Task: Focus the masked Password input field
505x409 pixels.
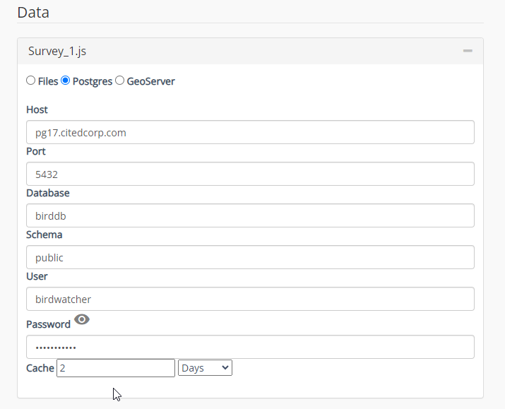Action: 250,347
